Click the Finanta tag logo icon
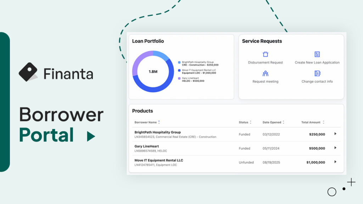 coord(28,72)
